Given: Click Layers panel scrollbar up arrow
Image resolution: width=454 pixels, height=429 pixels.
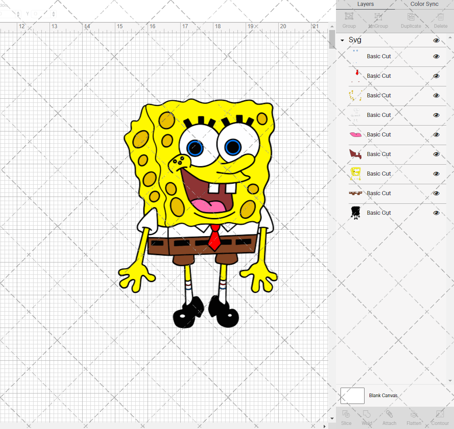Looking at the screenshot, I should pyautogui.click(x=450, y=37).
